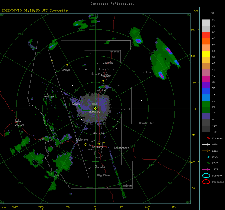The width and height of the screenshot is (225, 210).
Task: Select the 39 dBZ magenta color swatch
Action: [x=206, y=79]
